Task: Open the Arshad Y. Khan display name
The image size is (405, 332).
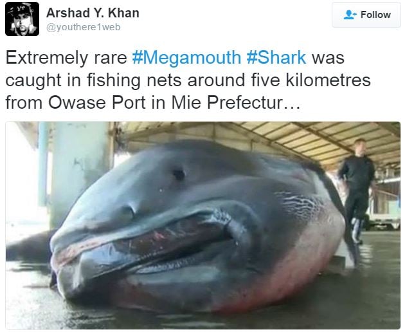Action: 93,13
